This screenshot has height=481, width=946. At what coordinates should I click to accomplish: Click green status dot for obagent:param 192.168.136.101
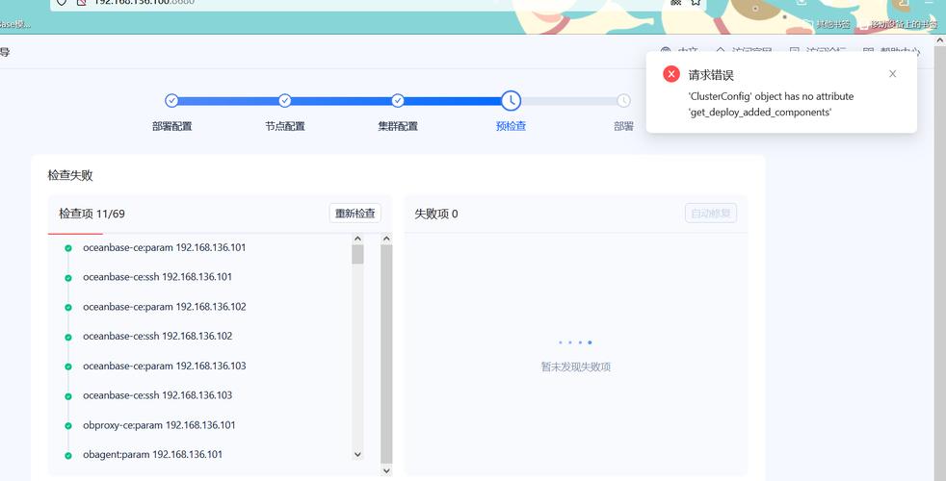click(x=68, y=455)
